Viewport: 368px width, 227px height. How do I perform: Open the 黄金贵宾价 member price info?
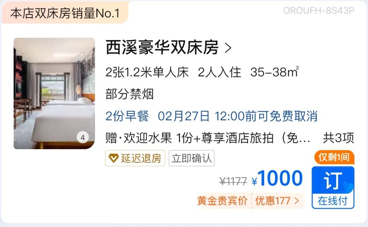[222, 201]
